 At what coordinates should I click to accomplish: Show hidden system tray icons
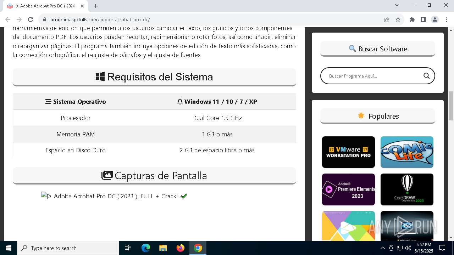(x=382, y=248)
